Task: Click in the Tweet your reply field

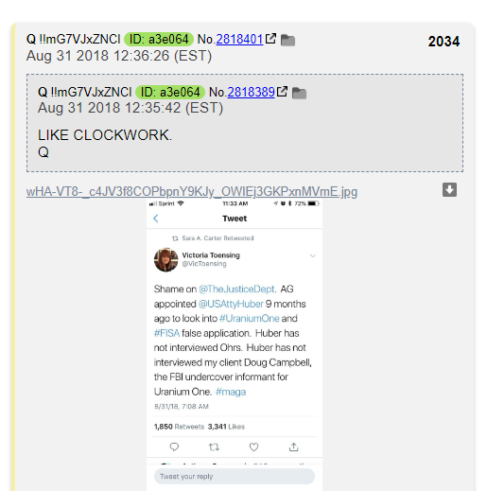Action: pyautogui.click(x=235, y=476)
